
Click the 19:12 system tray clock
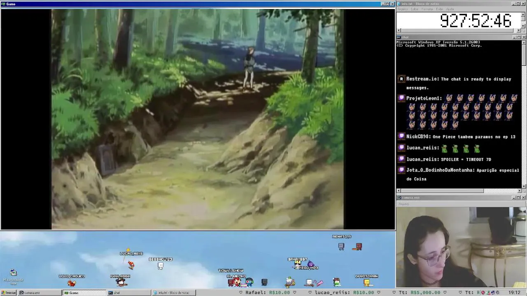click(514, 293)
